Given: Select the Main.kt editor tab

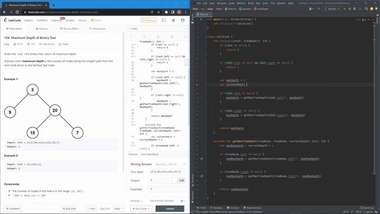Looking at the screenshot, I should [x=204, y=14].
